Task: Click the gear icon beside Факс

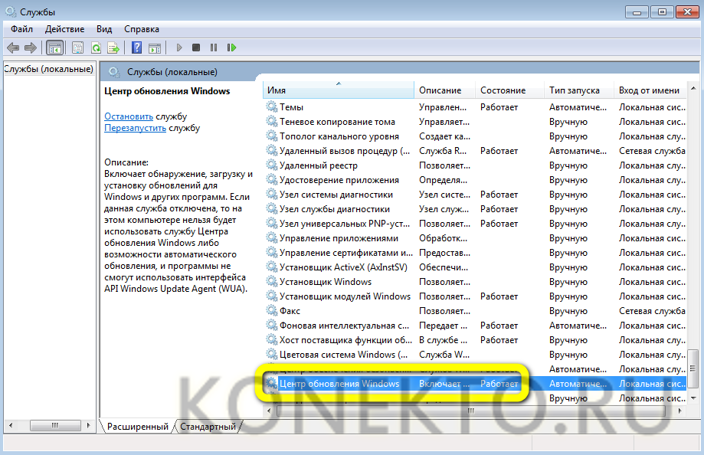Action: 272,310
